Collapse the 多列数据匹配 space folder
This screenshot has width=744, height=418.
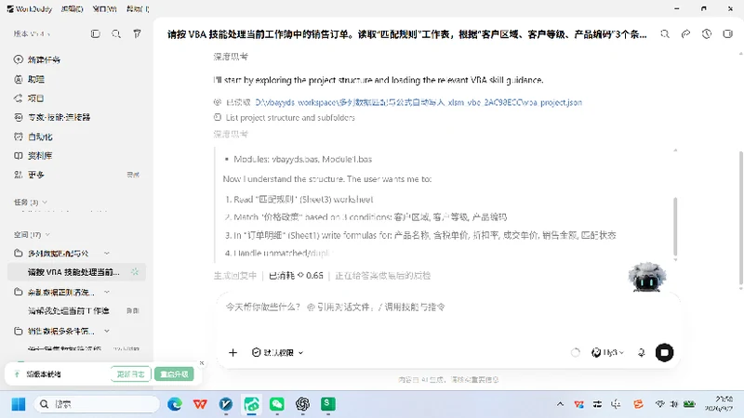click(x=107, y=253)
